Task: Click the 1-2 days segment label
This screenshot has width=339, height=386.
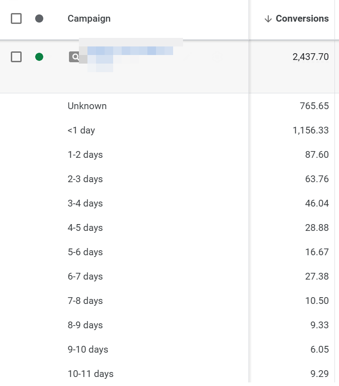Action: tap(85, 155)
